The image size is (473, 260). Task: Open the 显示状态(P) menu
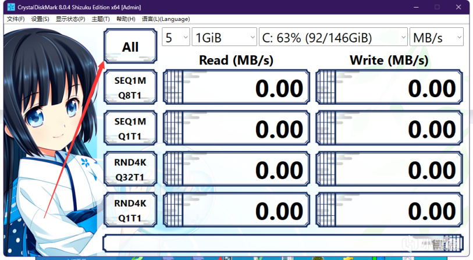click(70, 19)
